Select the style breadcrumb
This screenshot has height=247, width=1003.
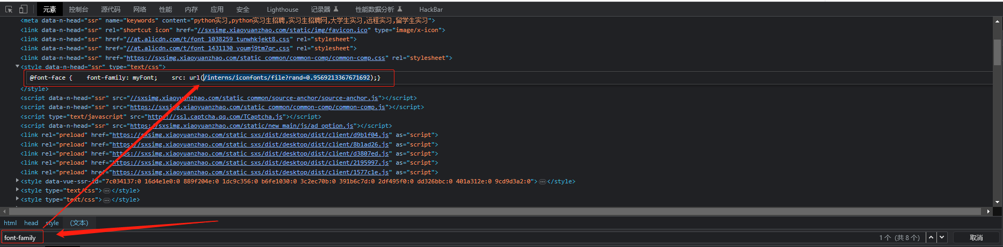[x=52, y=223]
